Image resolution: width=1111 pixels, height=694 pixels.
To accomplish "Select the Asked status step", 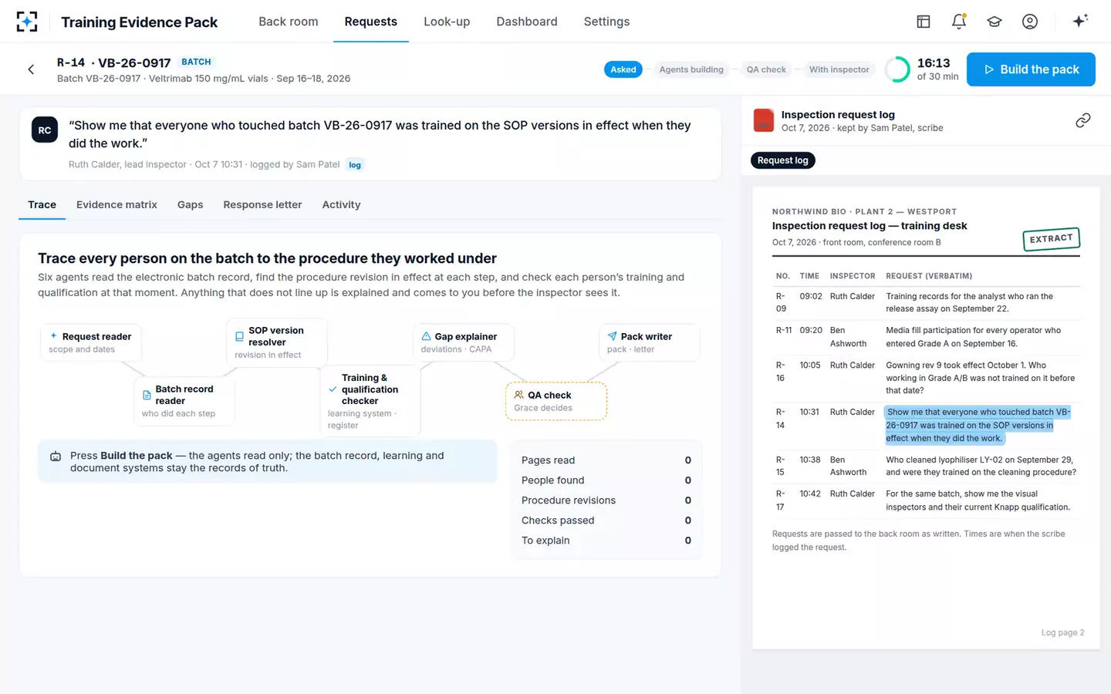I will click(x=623, y=69).
